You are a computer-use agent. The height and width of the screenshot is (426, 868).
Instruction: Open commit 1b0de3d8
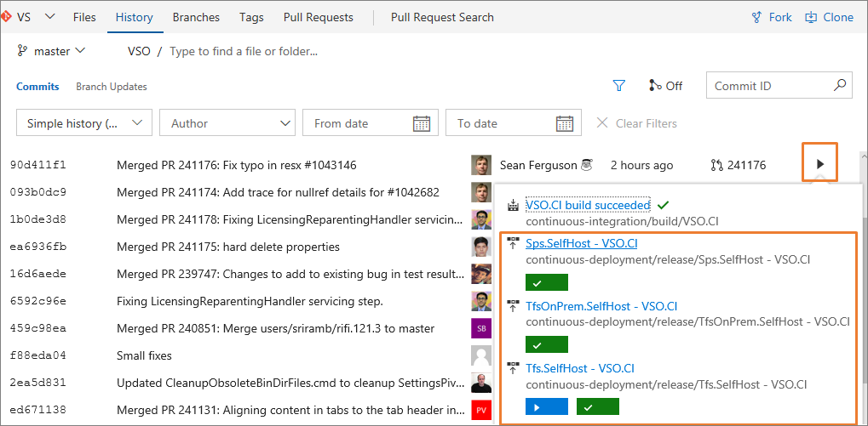click(38, 219)
